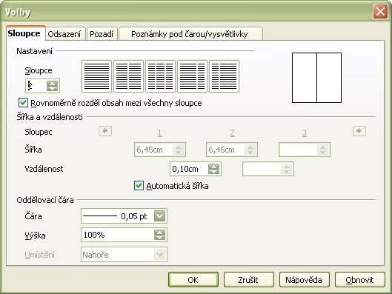Screen dimensions: 392x294
Task: Select the single-column layout preset
Action: coord(96,76)
